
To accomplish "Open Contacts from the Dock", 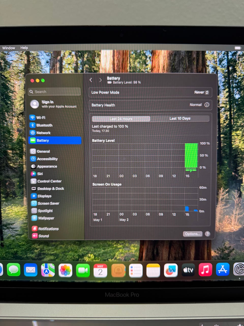I will [x=118, y=270].
